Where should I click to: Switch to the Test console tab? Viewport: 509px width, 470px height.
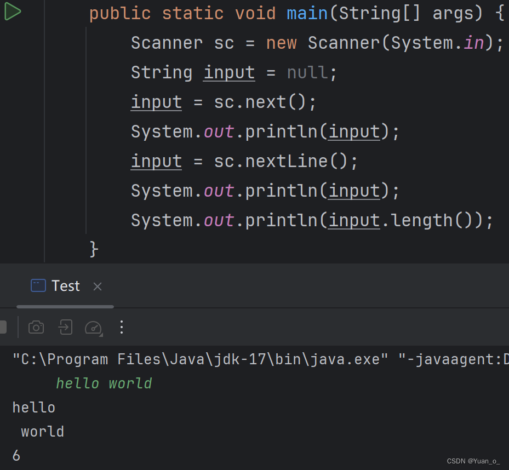pyautogui.click(x=65, y=285)
